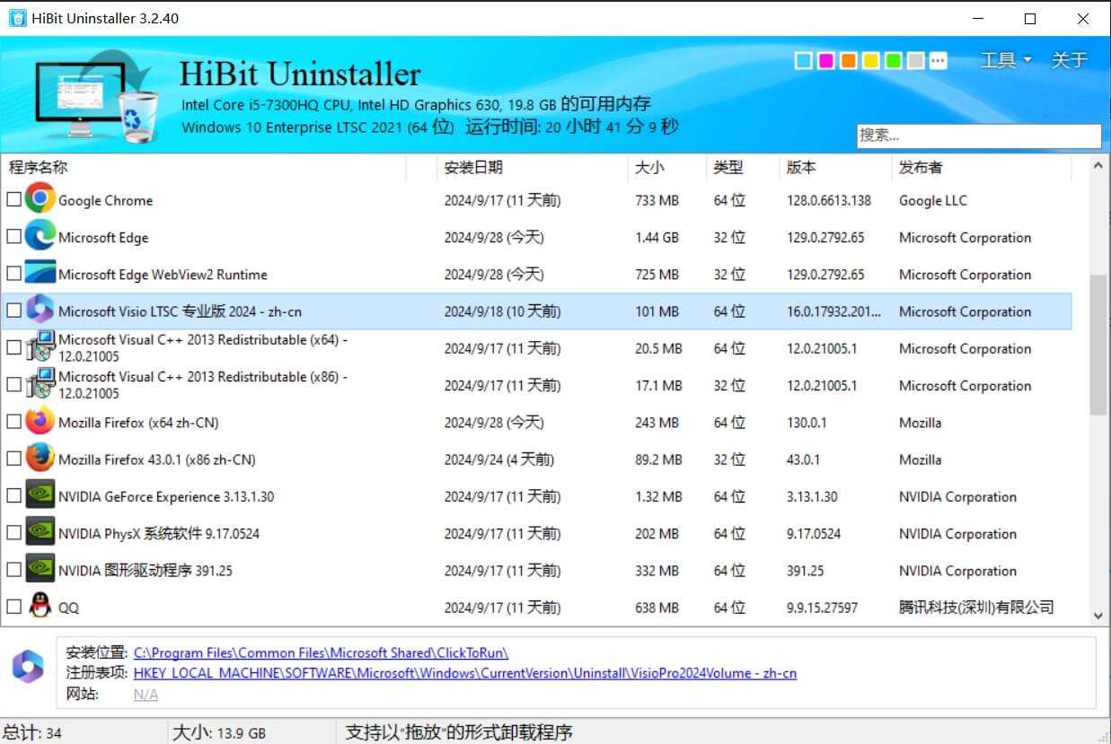Screen dimensions: 1111x744
Task: Click the scrollbar down arrow
Action: [1098, 615]
